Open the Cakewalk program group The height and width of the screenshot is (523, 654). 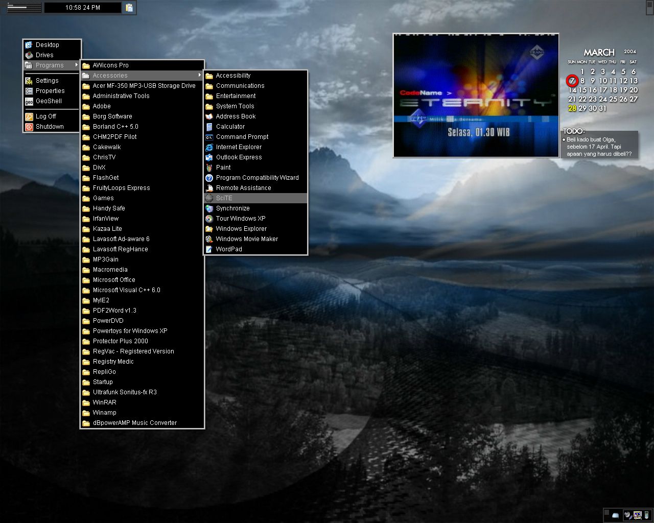coord(143,147)
